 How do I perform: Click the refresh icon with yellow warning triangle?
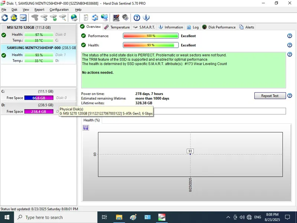(x=14, y=17)
